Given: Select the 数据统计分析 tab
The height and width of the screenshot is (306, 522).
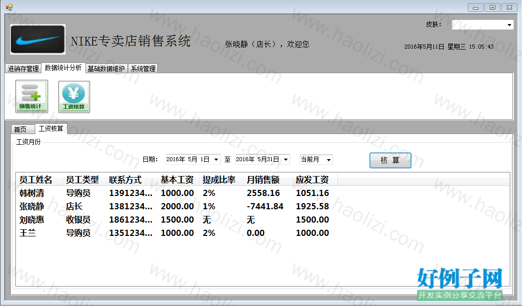Looking at the screenshot, I should coord(63,68).
